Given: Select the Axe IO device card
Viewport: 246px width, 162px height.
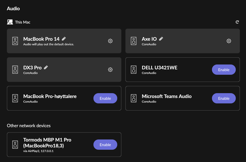Looking at the screenshot, I should point(183,41).
